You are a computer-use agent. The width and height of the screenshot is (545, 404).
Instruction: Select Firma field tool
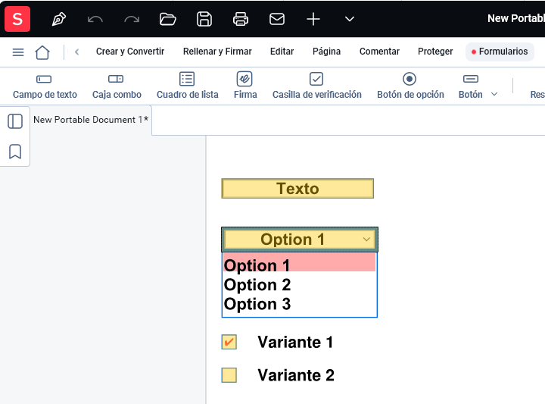pos(245,86)
